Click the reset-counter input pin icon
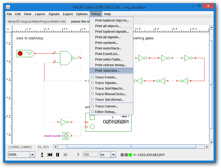 pos(67,136)
